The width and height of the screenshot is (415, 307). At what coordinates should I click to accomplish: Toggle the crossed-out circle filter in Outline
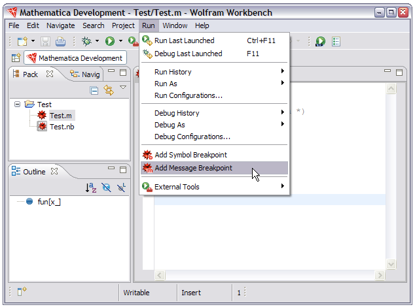click(x=107, y=187)
